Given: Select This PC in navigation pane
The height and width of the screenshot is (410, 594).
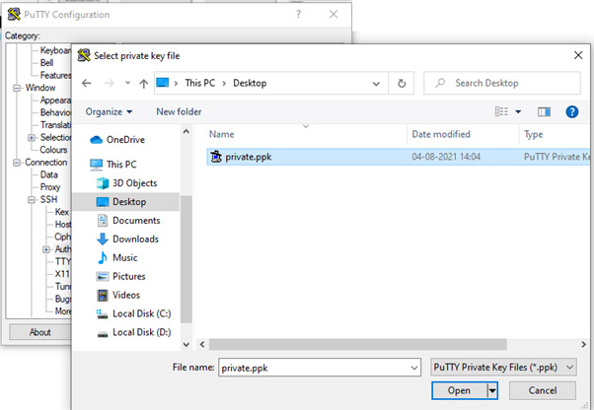Looking at the screenshot, I should [x=113, y=165].
